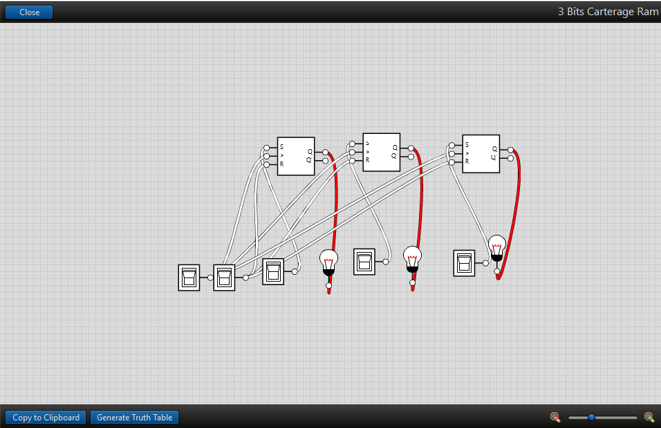Select the middle SR flip-flop
This screenshot has width=661, height=428.
[x=381, y=152]
